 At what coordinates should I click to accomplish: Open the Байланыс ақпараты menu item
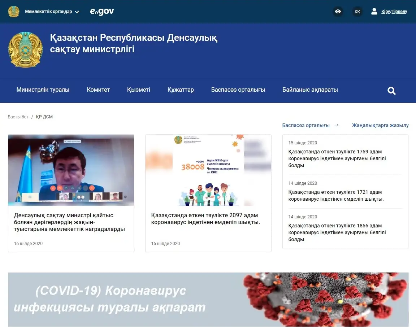click(x=310, y=90)
